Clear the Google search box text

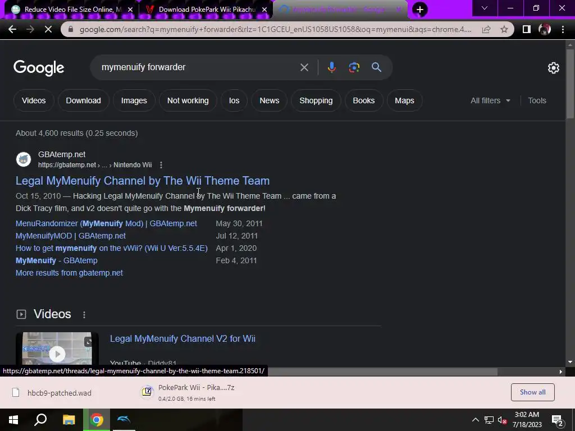(x=304, y=67)
